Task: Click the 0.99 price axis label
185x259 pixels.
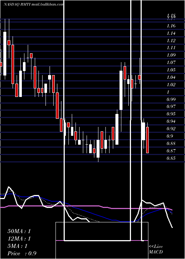Action: pos(171,100)
